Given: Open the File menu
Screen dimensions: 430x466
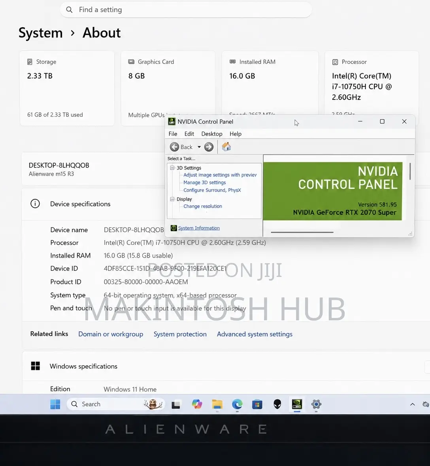Looking at the screenshot, I should 173,134.
